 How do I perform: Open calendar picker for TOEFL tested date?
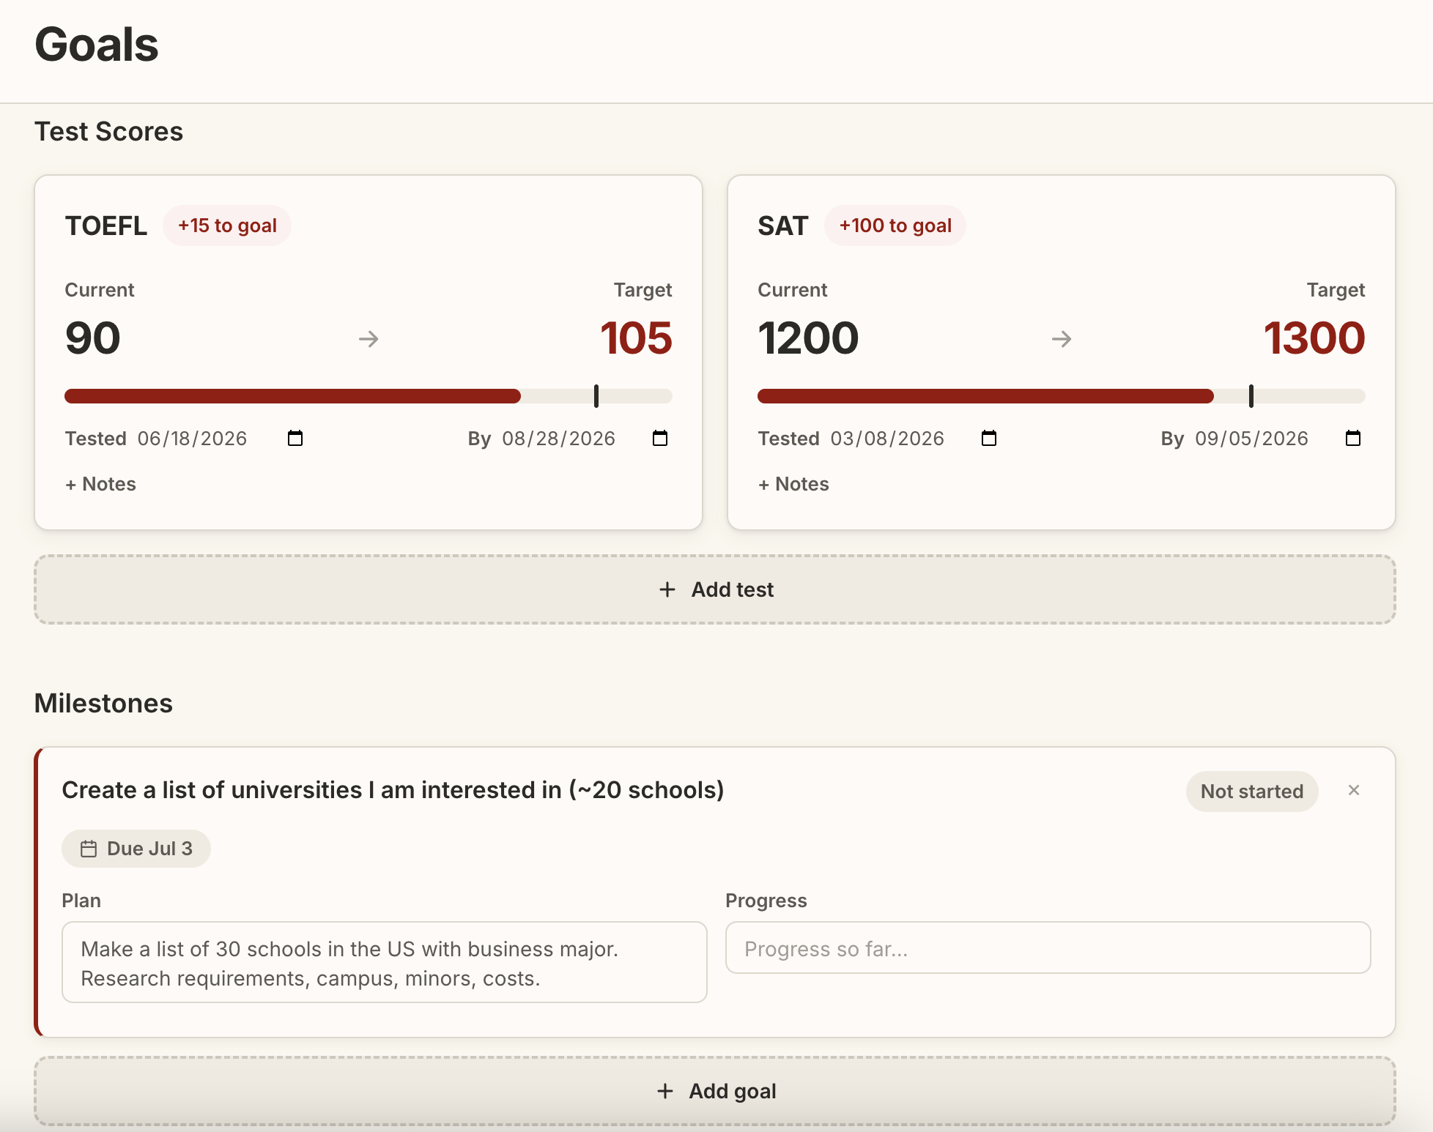[295, 439]
